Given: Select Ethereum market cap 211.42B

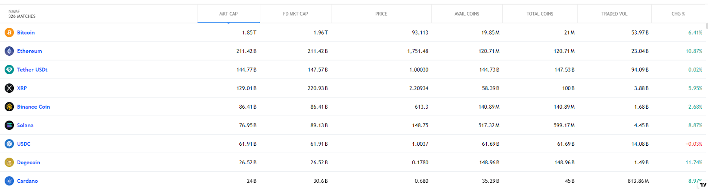Looking at the screenshot, I should click(246, 51).
